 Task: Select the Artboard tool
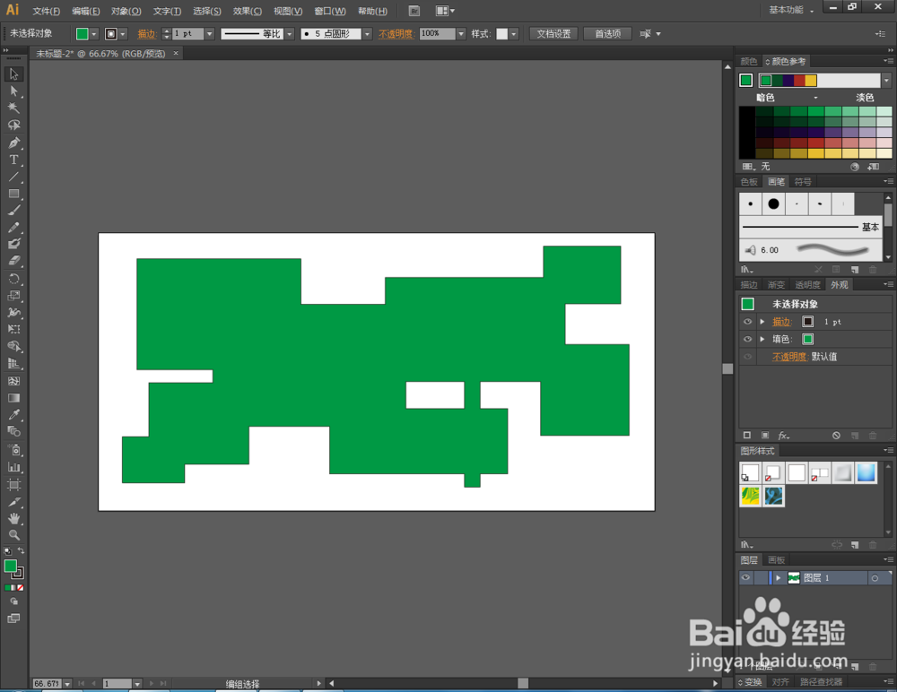click(x=13, y=485)
